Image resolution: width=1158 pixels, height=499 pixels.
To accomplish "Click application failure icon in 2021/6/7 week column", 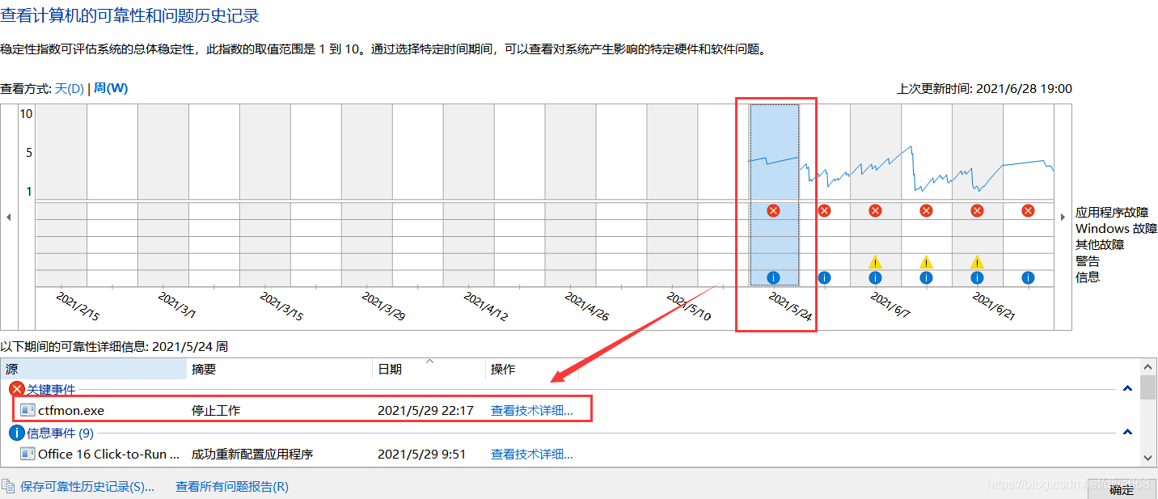I will (x=875, y=210).
